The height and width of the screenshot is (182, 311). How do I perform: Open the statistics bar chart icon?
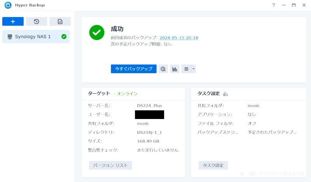tap(175, 69)
